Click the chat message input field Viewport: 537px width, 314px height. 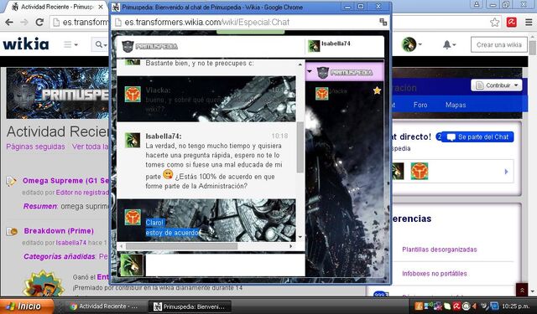point(225,265)
